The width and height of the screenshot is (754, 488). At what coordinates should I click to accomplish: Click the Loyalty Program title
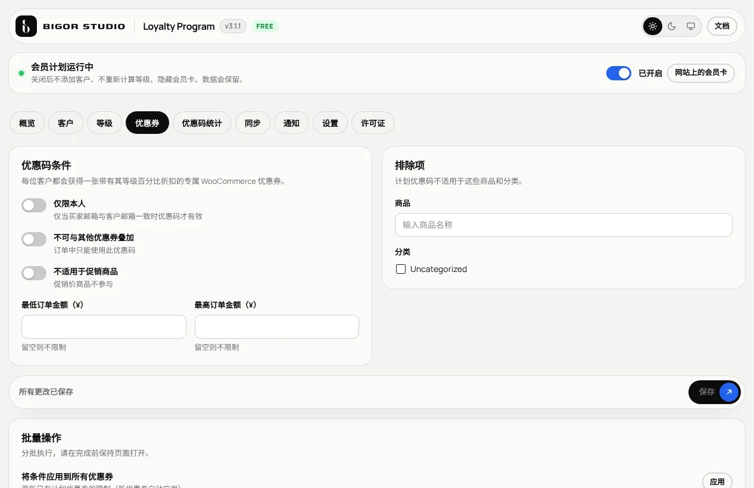tap(179, 26)
